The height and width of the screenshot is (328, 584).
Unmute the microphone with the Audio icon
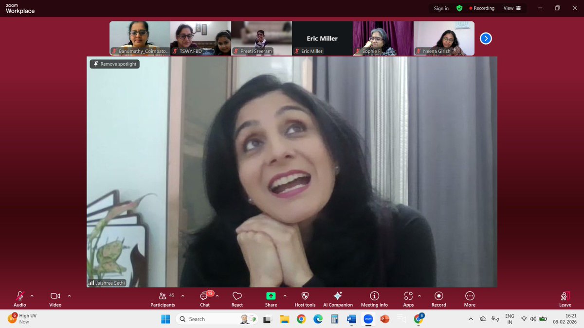20,296
